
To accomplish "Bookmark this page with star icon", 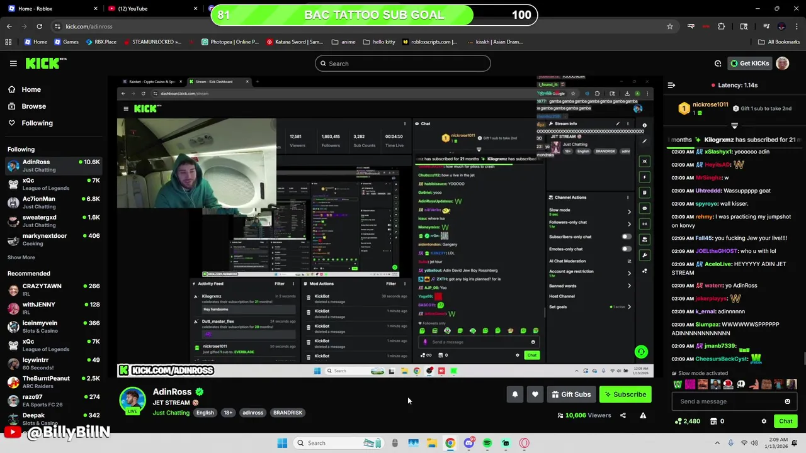I will coord(670,26).
